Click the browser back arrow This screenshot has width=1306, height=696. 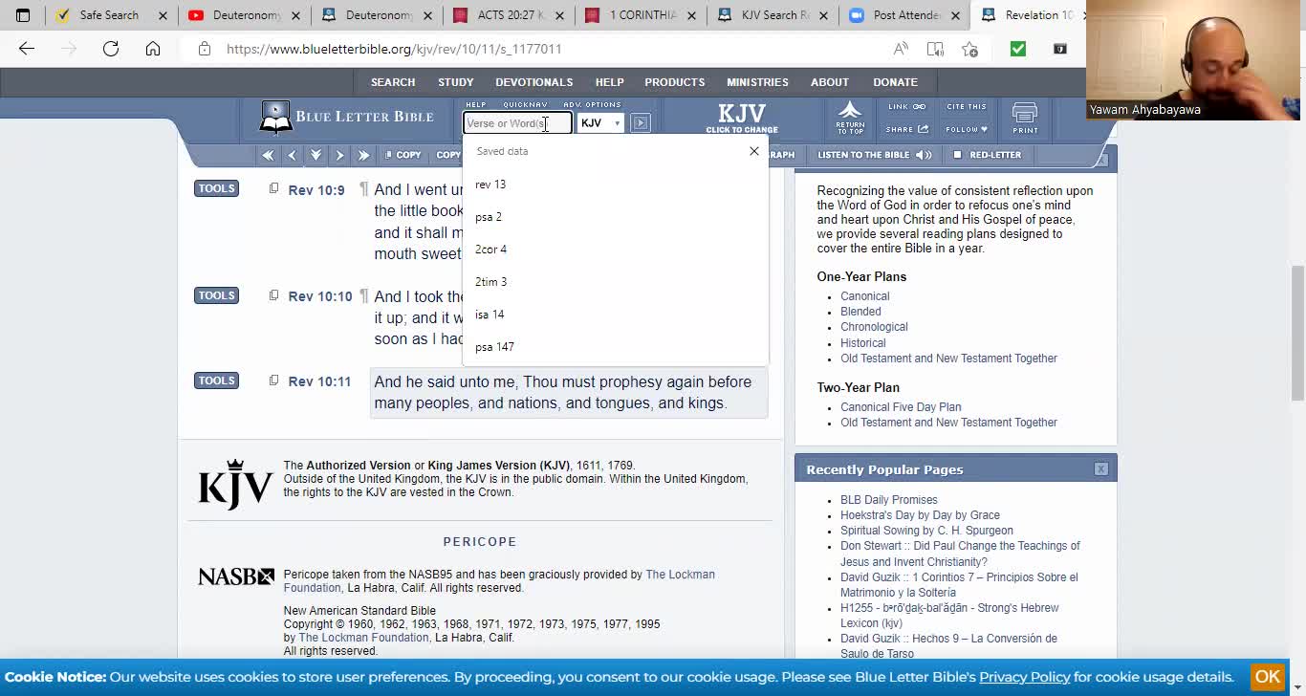(x=27, y=49)
